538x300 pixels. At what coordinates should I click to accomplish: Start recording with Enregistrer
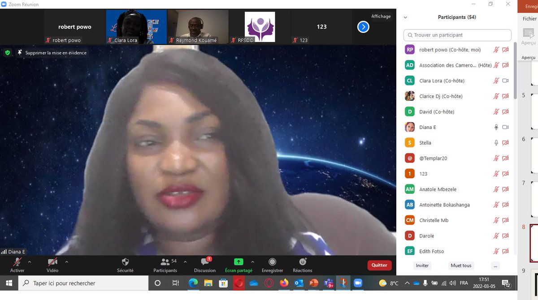click(x=272, y=265)
